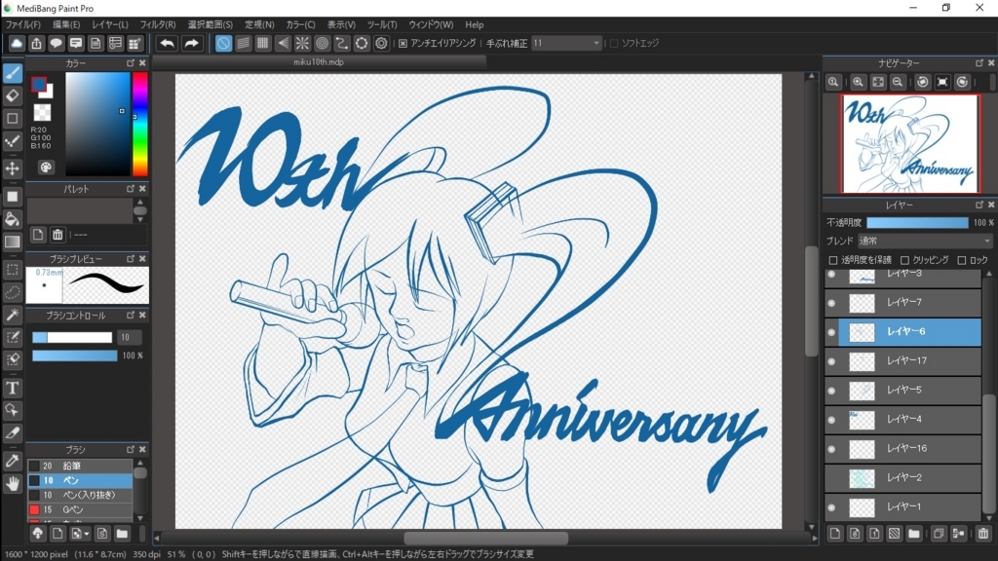Enable クリッピング checkbox

coord(904,260)
